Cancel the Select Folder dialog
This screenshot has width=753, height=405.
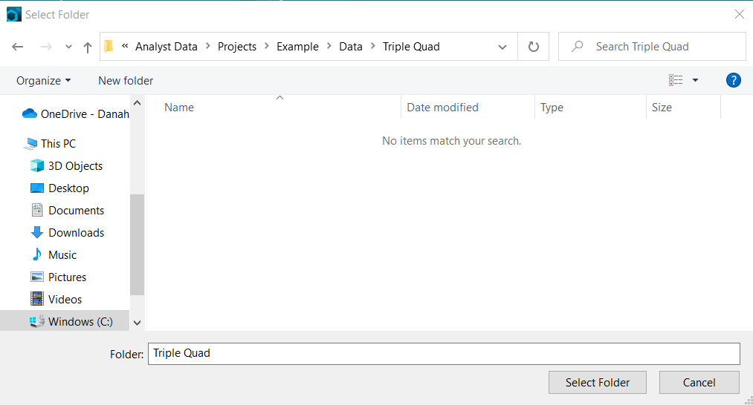(x=699, y=383)
